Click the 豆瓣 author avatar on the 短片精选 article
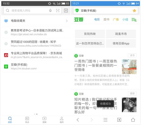 [x=76, y=94]
